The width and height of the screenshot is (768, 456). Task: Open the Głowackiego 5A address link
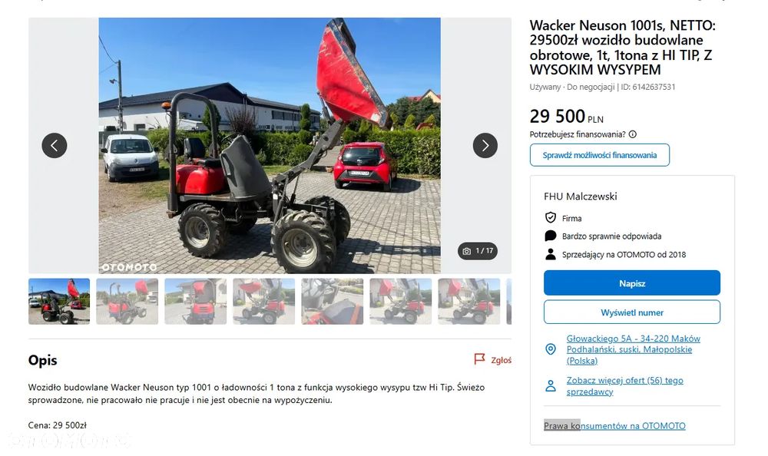[x=633, y=350]
